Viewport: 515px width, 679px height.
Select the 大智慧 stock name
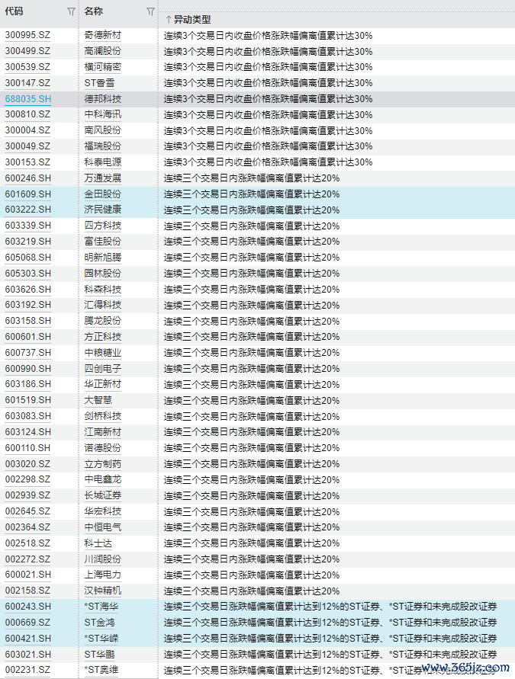[98, 400]
